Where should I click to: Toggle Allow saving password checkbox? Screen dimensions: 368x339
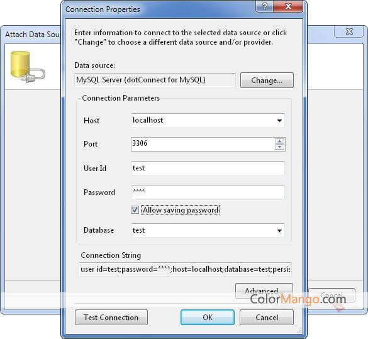[x=135, y=209]
